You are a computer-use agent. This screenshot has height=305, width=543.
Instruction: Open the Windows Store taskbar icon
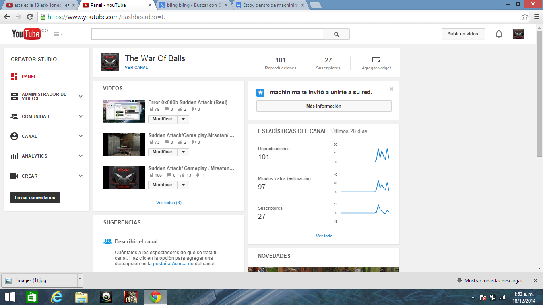32,297
